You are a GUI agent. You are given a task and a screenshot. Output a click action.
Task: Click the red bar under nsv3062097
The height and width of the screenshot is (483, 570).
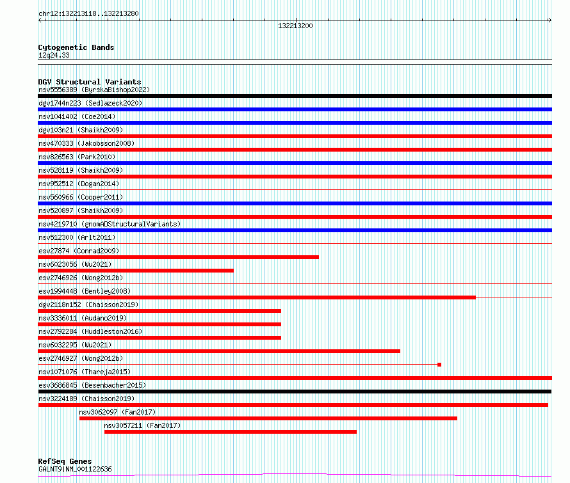tap(268, 418)
